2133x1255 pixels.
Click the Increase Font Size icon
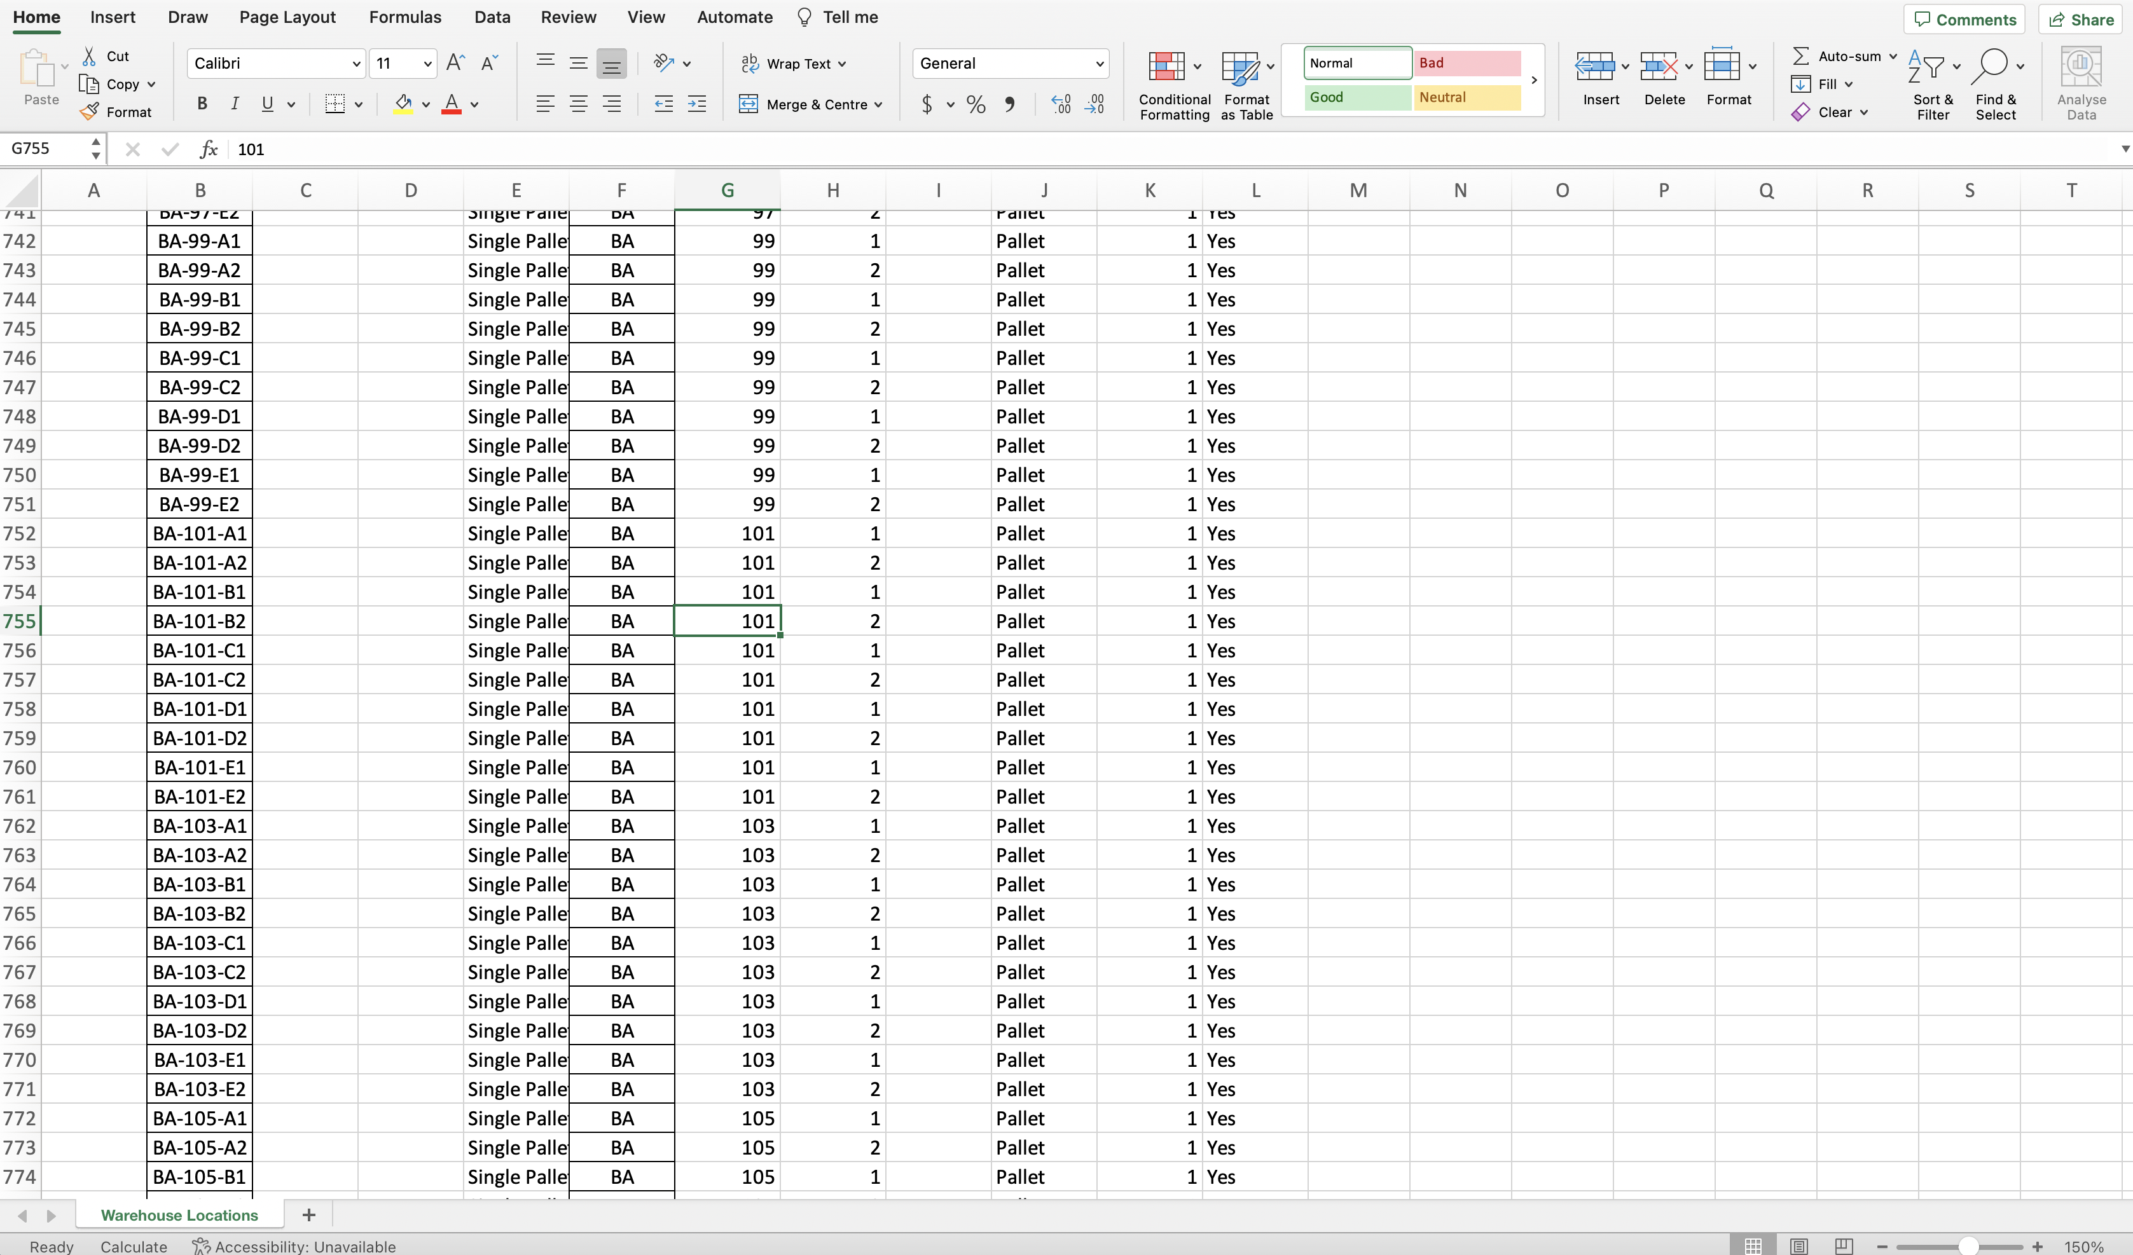[x=455, y=63]
